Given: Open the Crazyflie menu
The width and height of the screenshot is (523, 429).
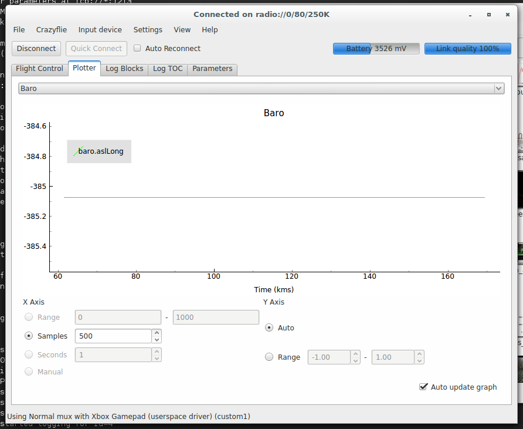Looking at the screenshot, I should (x=52, y=30).
